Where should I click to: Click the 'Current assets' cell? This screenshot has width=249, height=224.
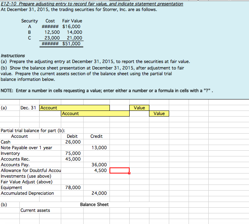pyautogui.click(x=35, y=210)
